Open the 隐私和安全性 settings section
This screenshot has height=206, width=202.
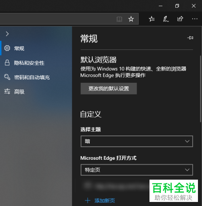point(36,63)
